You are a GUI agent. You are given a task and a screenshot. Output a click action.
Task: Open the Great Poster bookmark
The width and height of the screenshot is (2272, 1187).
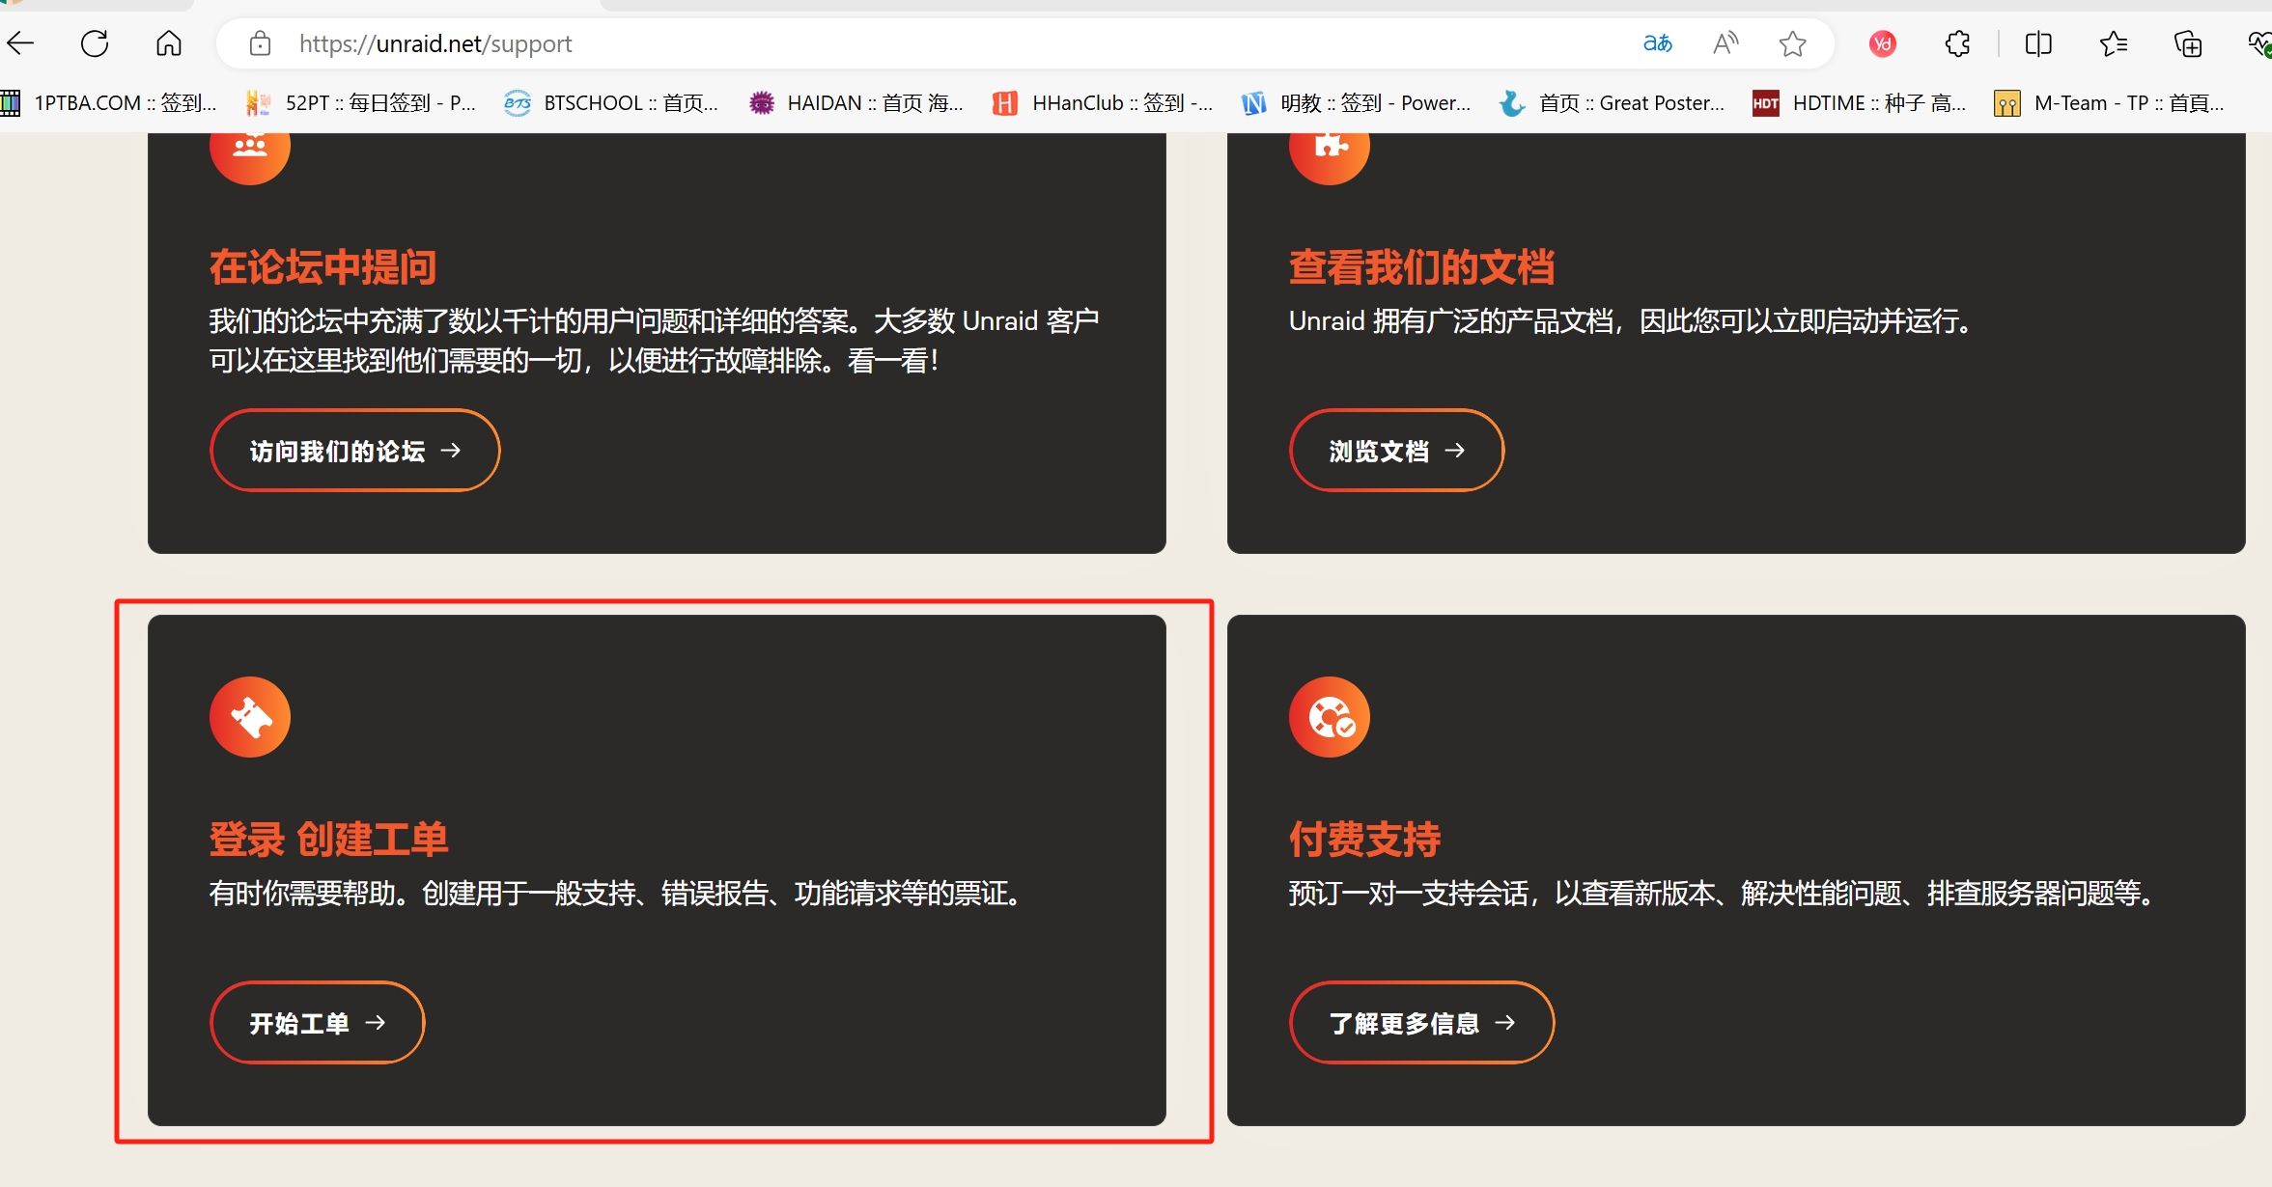1612,102
